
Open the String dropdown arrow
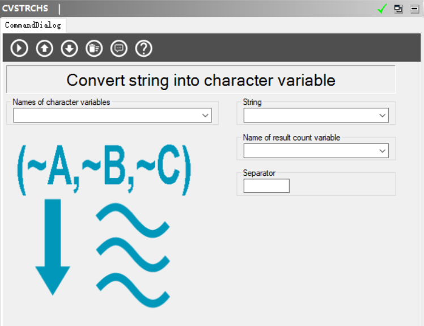click(383, 116)
